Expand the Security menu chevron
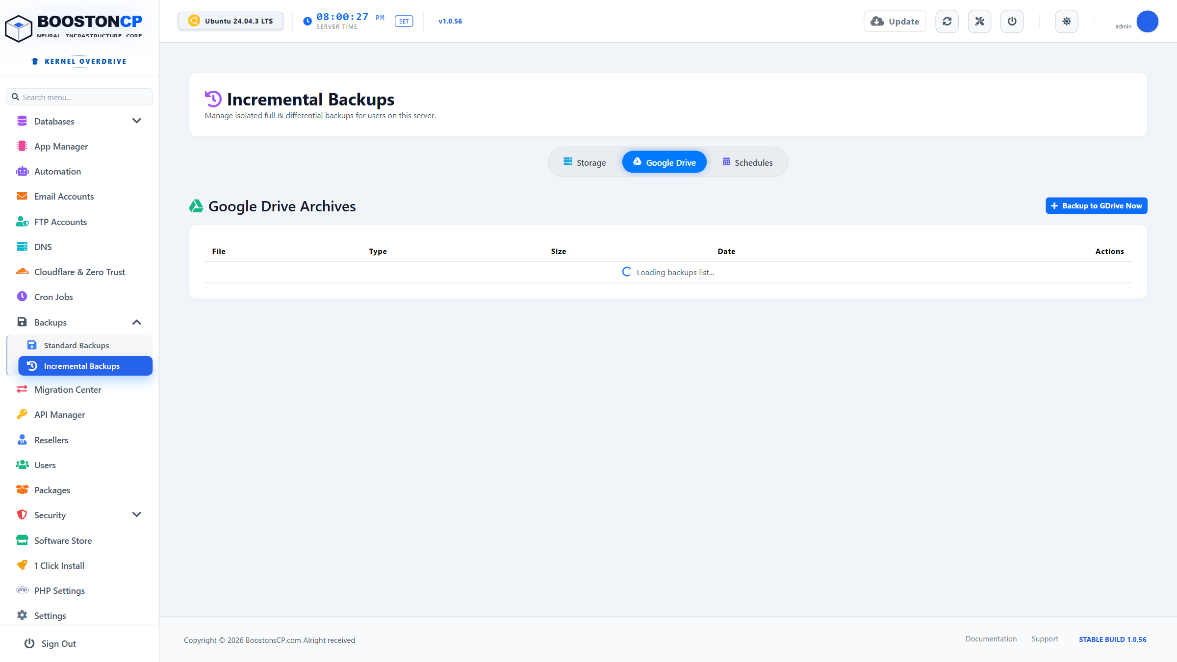Image resolution: width=1177 pixels, height=662 pixels. 137,515
